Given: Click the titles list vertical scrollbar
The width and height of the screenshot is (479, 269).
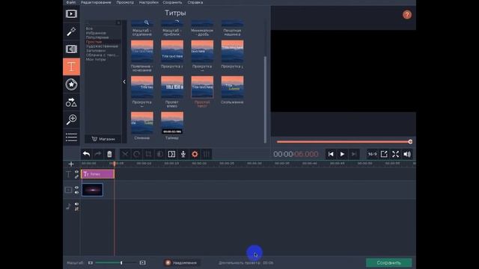Looking at the screenshot, I should (x=265, y=99).
